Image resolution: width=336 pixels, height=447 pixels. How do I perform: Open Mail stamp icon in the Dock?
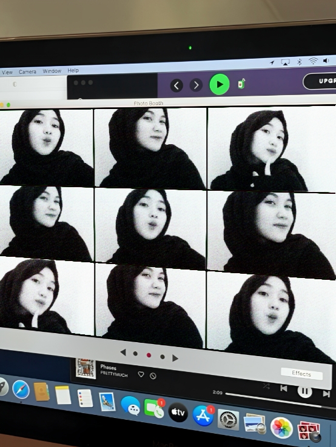click(107, 402)
